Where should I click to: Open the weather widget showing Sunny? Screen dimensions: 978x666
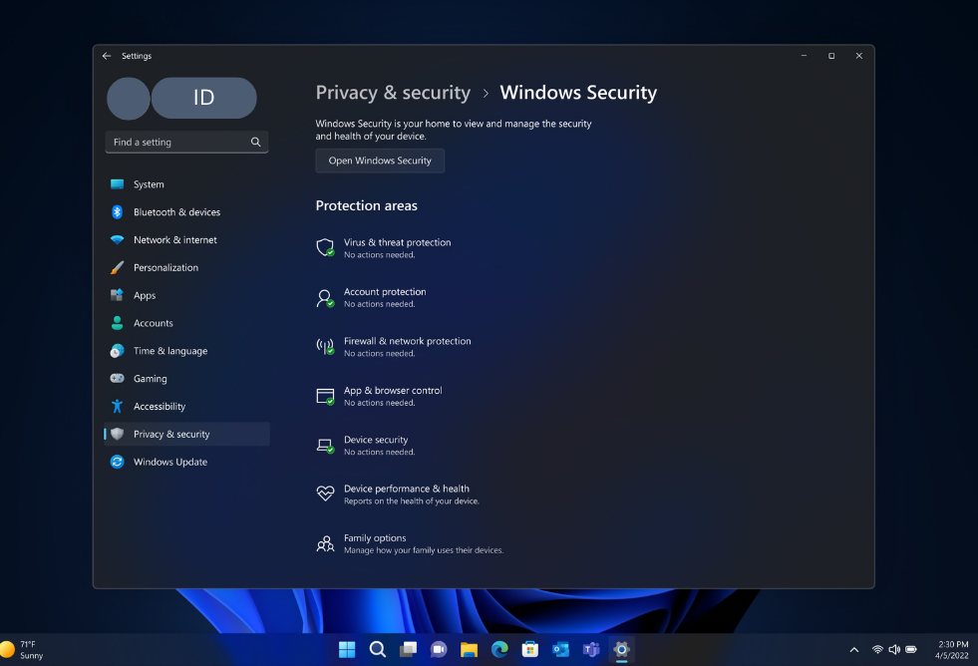(23, 650)
